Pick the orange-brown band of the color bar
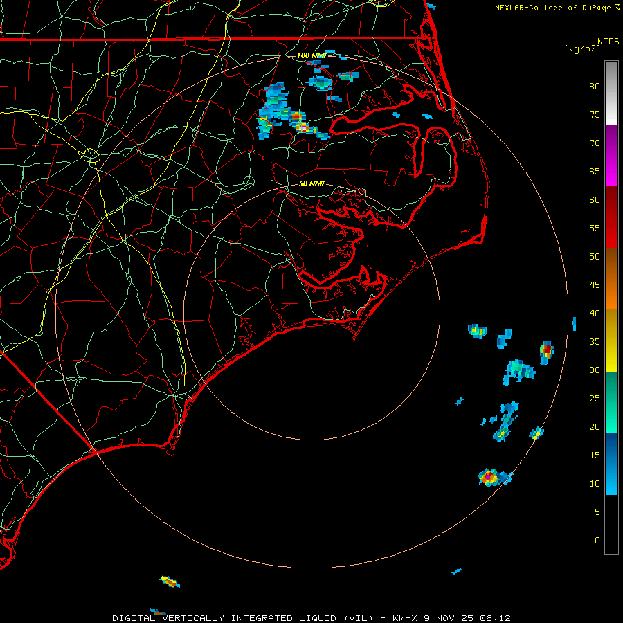 611,279
